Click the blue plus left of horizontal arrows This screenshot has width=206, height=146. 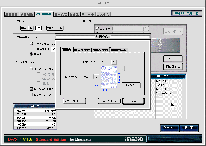coord(103,90)
